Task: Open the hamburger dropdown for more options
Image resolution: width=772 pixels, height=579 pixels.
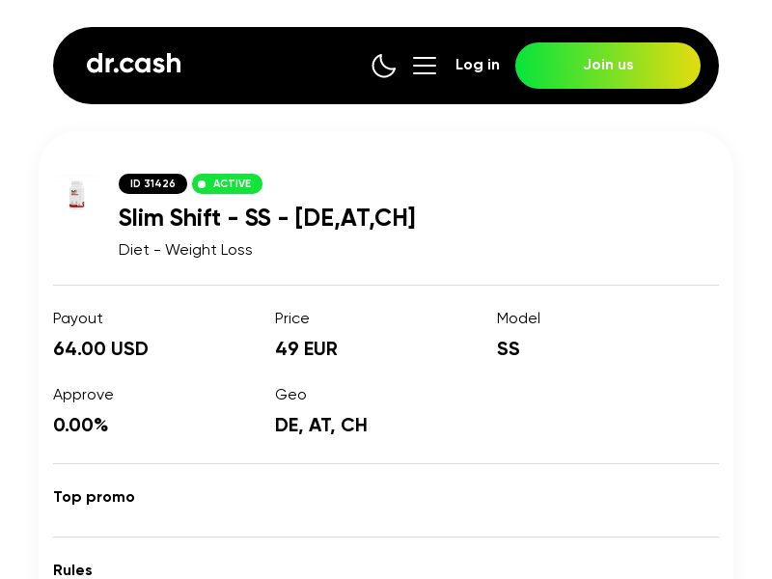Action: [x=425, y=66]
